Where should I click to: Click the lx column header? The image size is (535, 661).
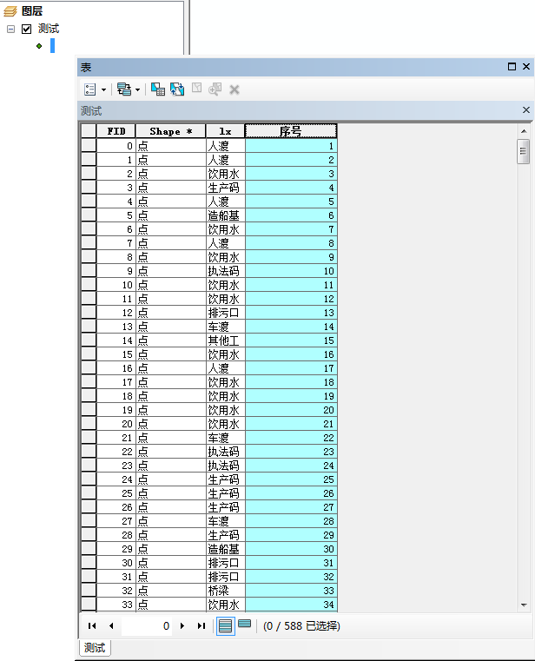tap(225, 131)
